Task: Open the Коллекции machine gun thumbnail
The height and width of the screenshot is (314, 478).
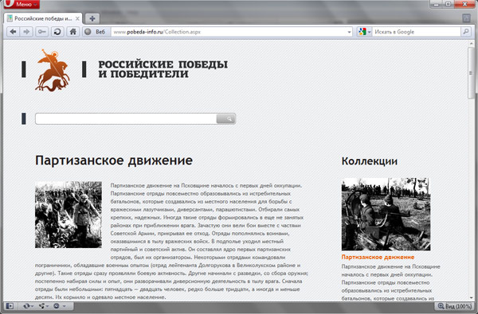Action: click(x=386, y=214)
